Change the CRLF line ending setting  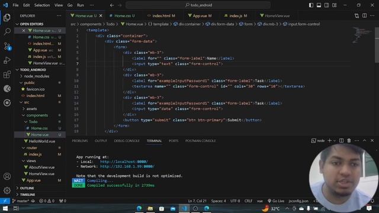248,201
